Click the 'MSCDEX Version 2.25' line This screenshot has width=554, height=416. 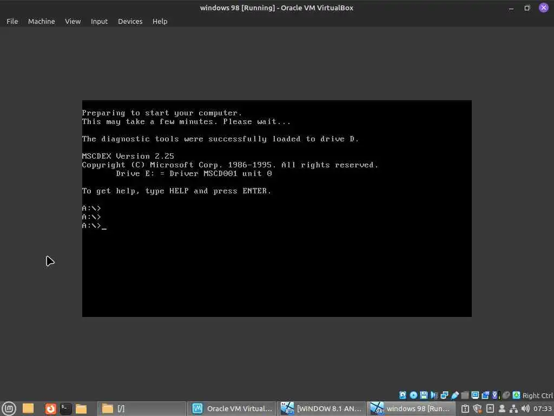[128, 156]
